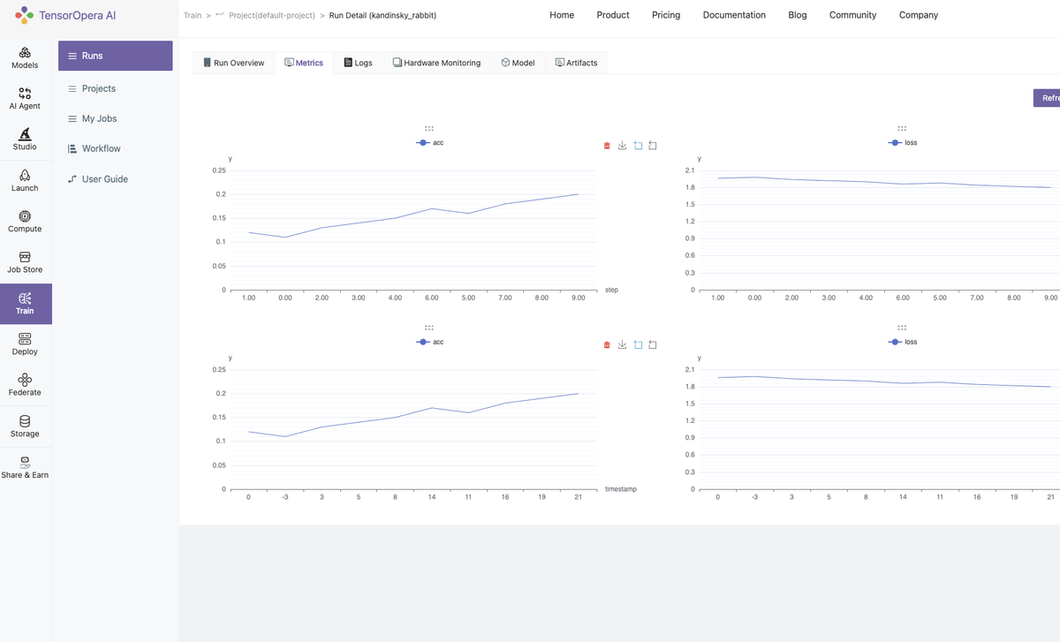Toggle acc series legend in timestamp chart
Viewport: 1060px width, 642px height.
pos(429,342)
